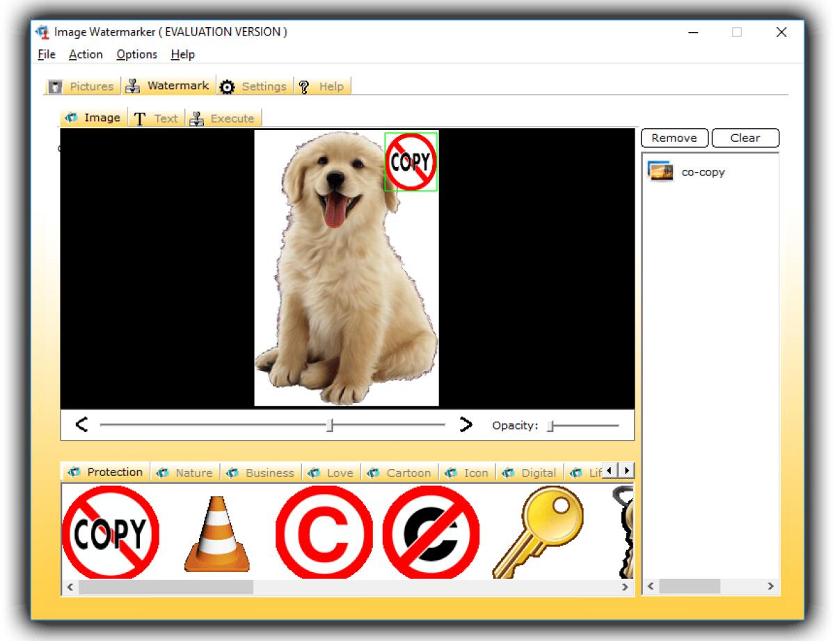835x641 pixels.
Task: Click the Remove button
Action: click(673, 138)
